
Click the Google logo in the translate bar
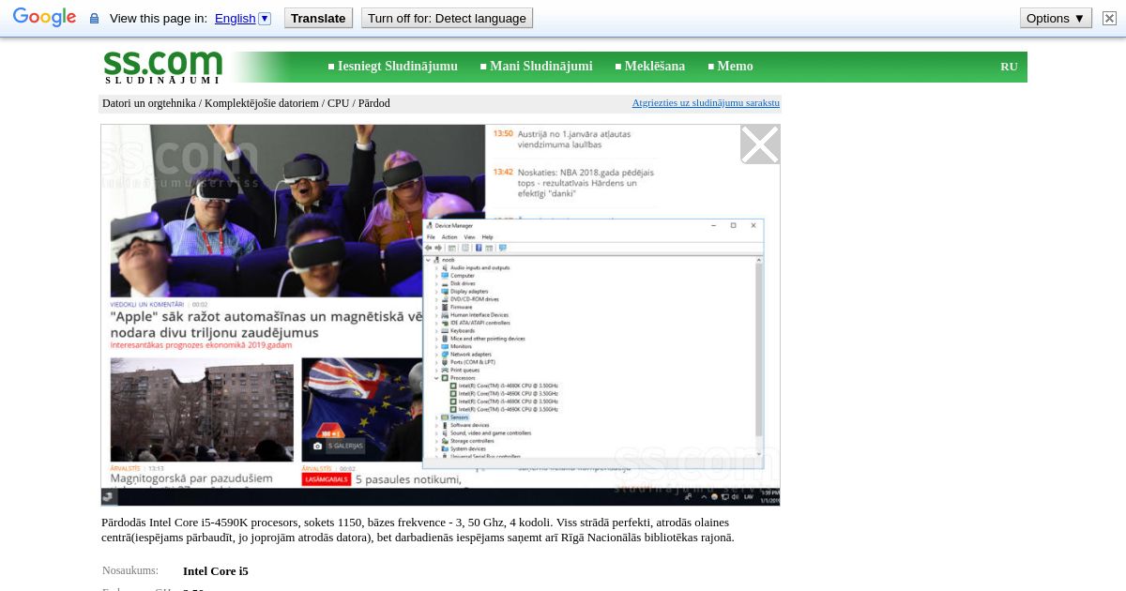pyautogui.click(x=44, y=18)
